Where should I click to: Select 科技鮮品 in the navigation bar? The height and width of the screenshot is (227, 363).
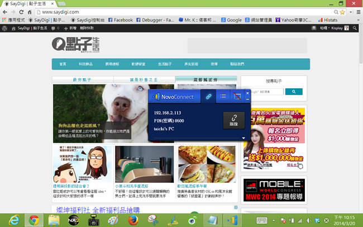click(85, 64)
